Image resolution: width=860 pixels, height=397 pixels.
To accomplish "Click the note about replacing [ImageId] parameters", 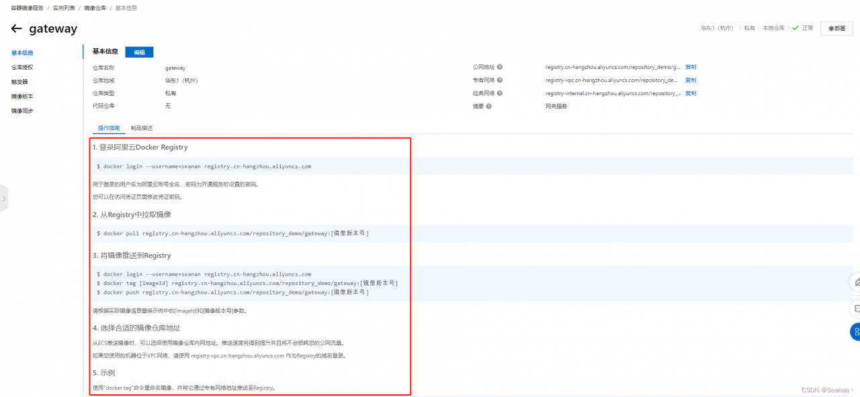I will (x=169, y=311).
